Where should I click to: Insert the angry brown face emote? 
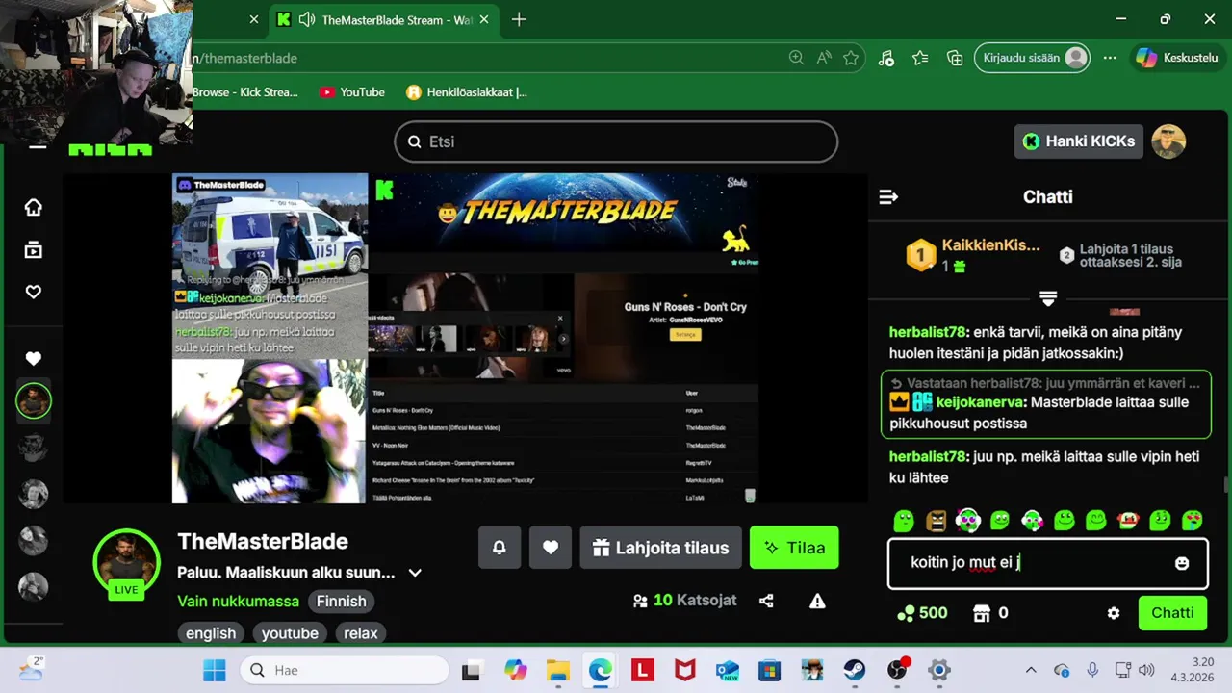click(936, 521)
